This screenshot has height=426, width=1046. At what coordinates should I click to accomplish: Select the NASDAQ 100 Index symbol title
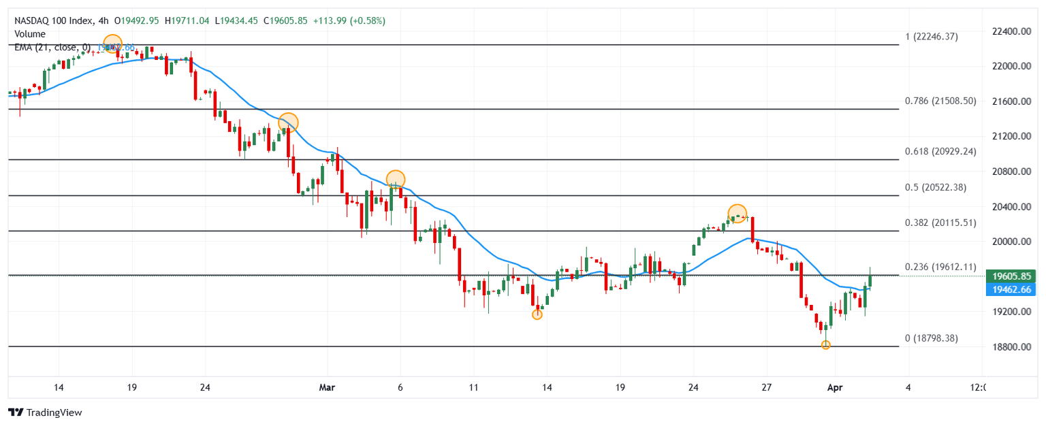pos(53,21)
